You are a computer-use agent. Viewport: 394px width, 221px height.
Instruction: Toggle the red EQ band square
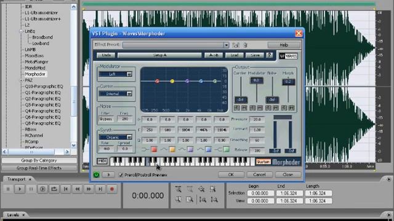154,150
